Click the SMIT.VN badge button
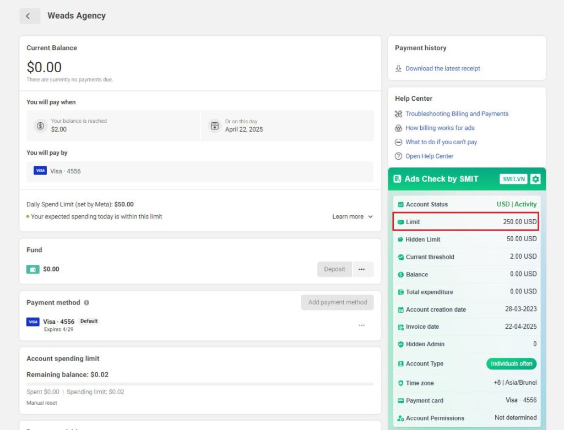 click(514, 179)
